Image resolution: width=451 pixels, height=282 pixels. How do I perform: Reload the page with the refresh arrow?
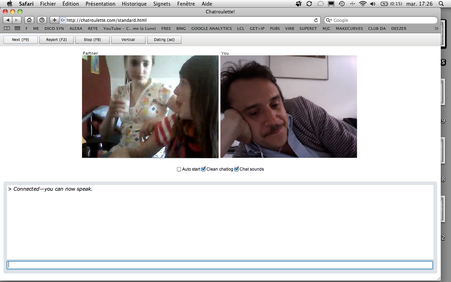tap(316, 20)
